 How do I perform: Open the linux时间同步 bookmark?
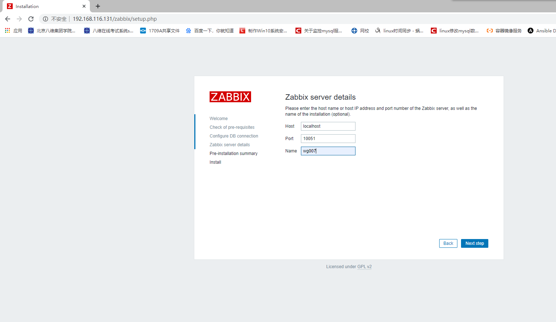coord(399,31)
